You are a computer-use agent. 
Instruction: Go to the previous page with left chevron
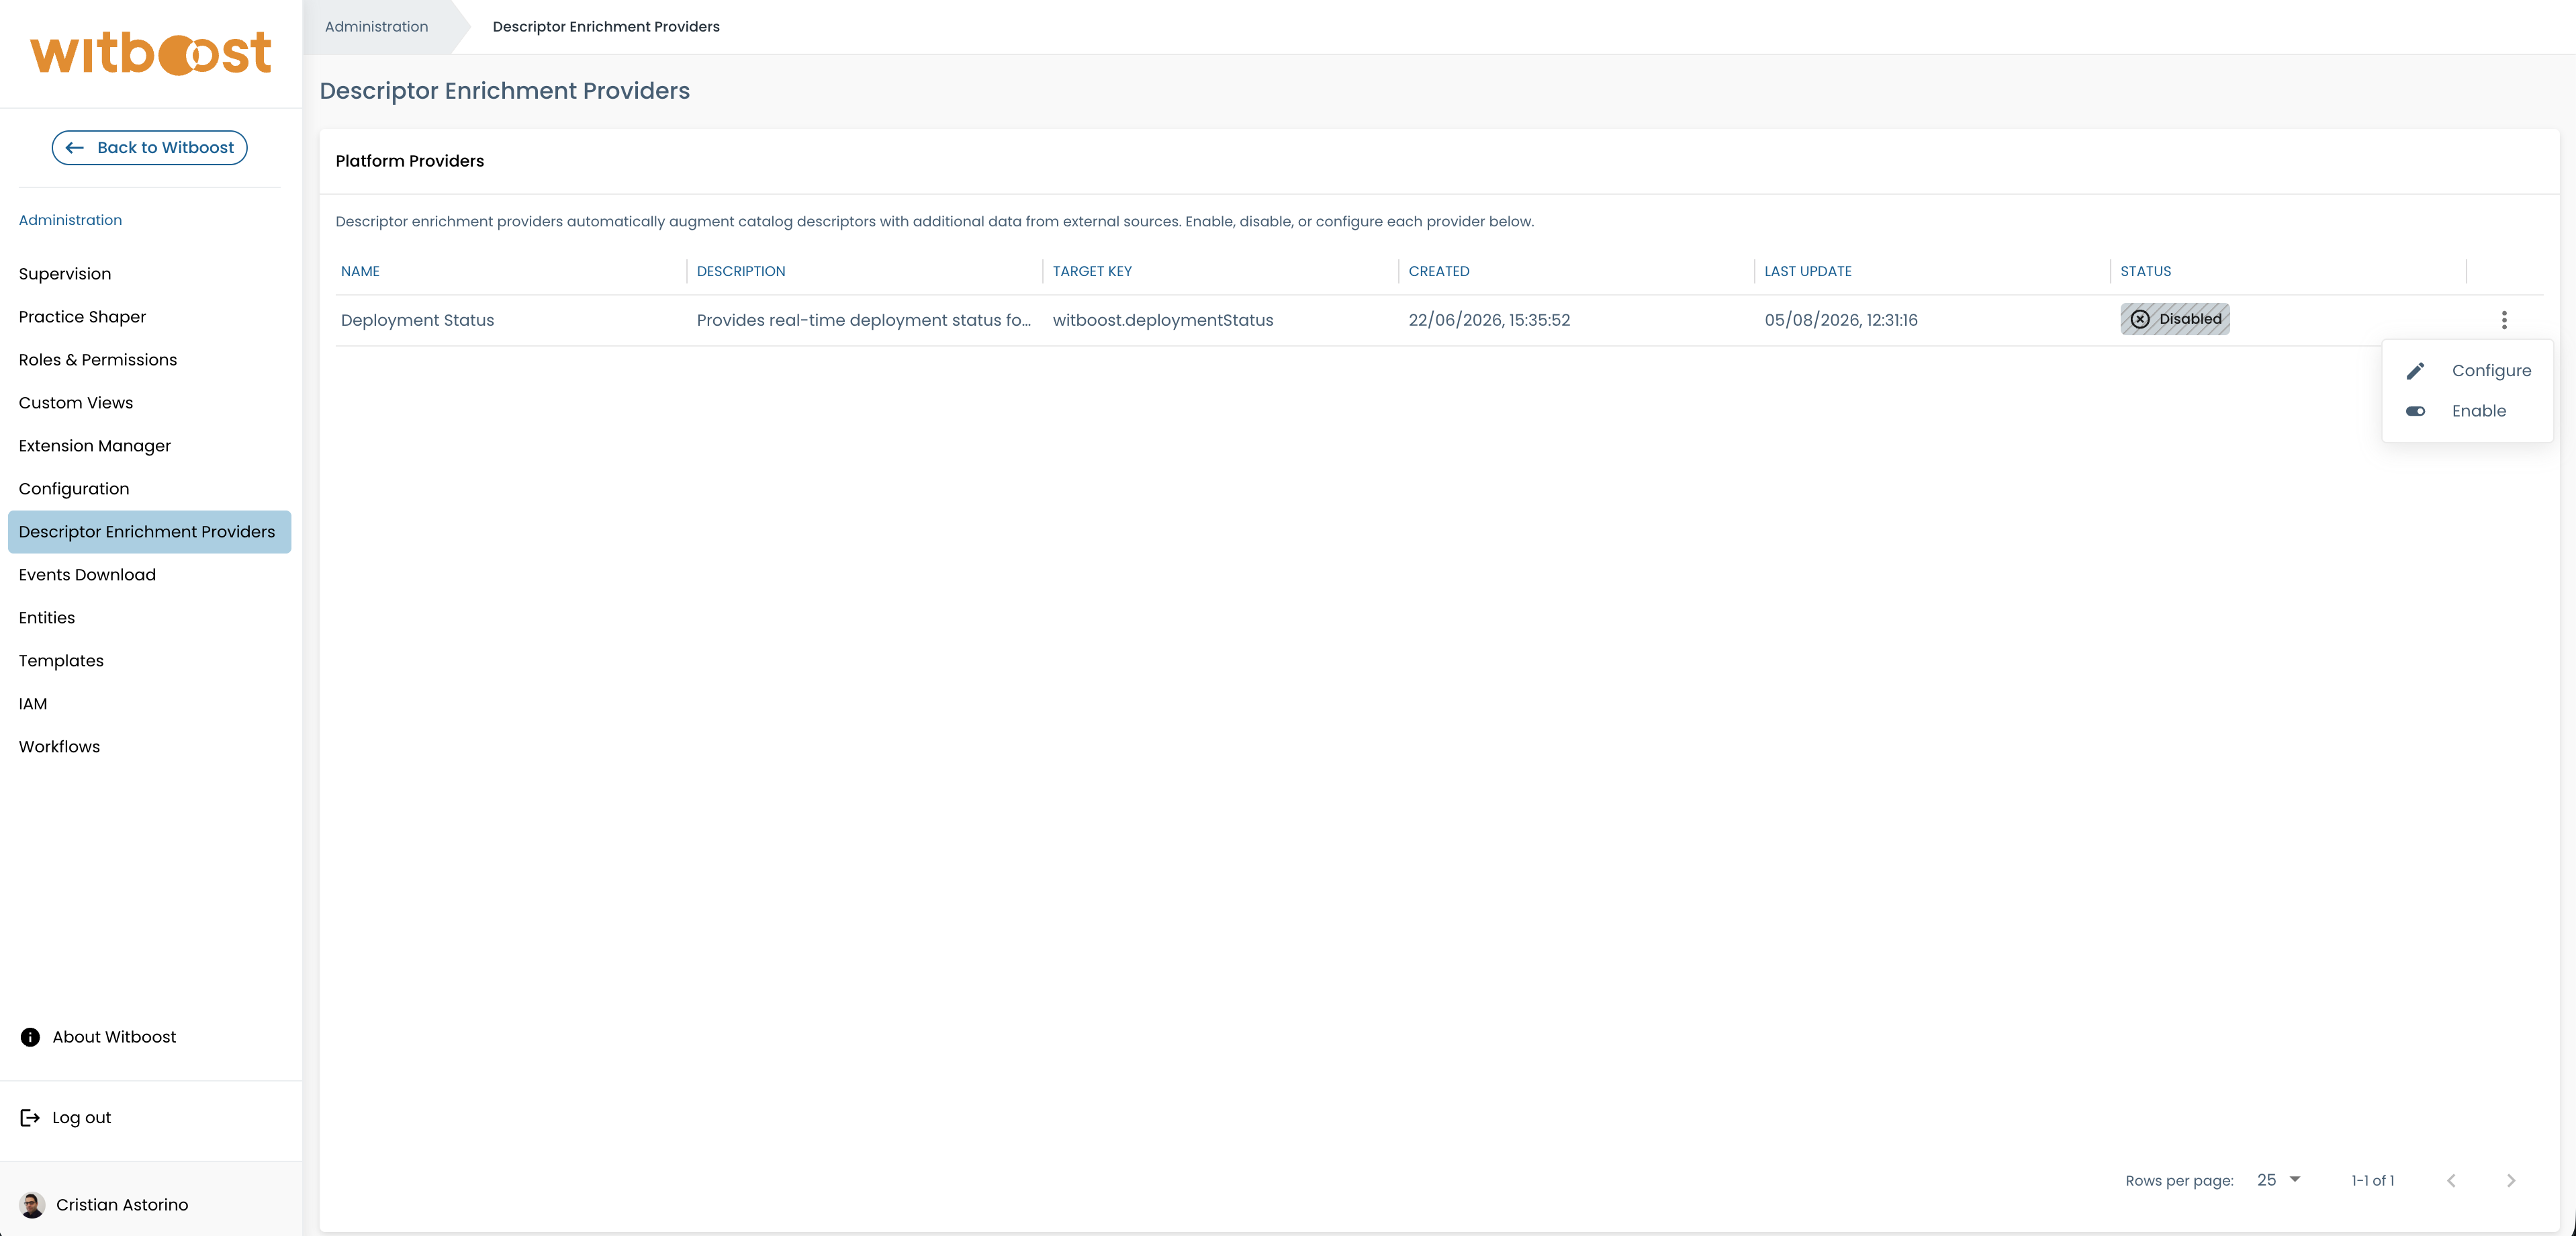coord(2451,1181)
